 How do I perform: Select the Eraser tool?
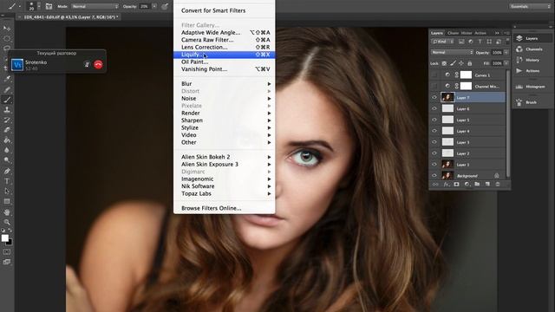7,130
